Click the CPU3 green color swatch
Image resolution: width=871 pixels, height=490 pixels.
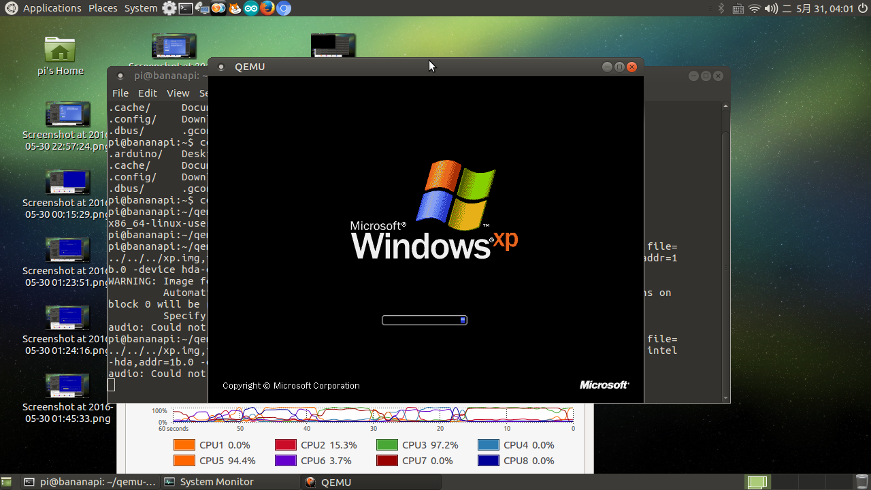pyautogui.click(x=387, y=445)
